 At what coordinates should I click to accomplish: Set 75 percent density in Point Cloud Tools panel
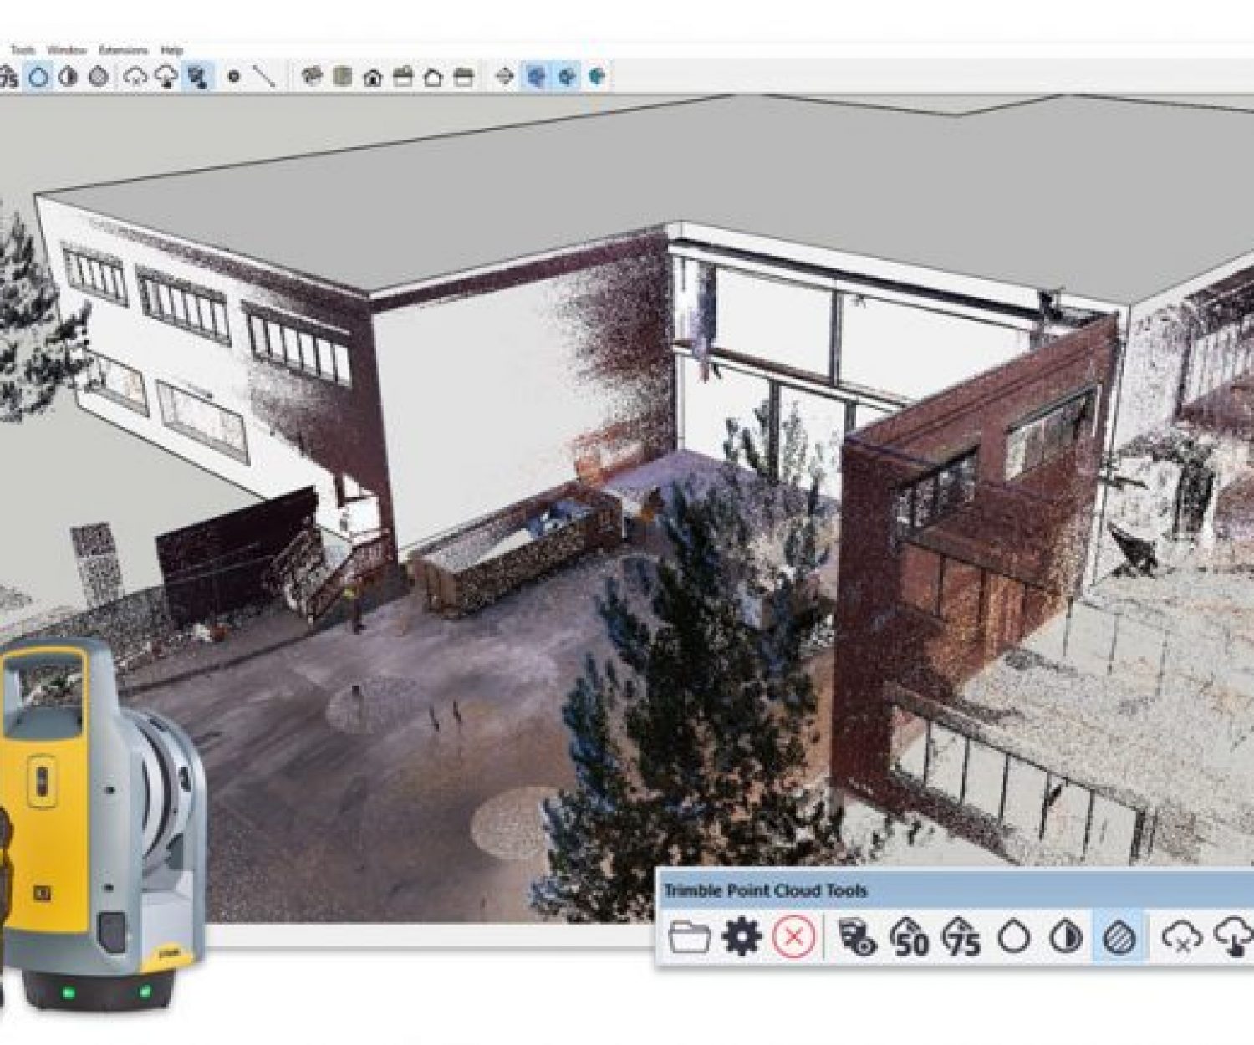point(962,938)
